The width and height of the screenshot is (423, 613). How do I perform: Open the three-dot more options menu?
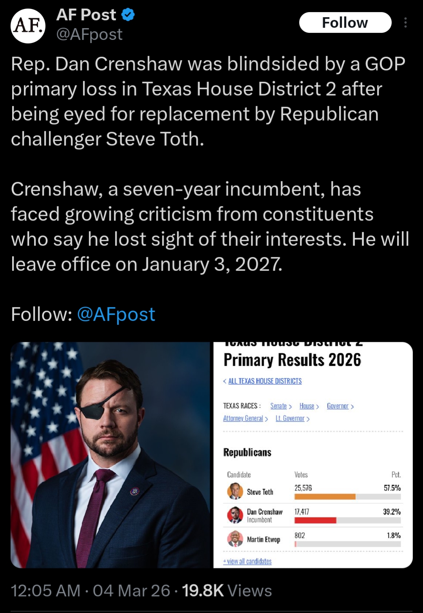(405, 23)
